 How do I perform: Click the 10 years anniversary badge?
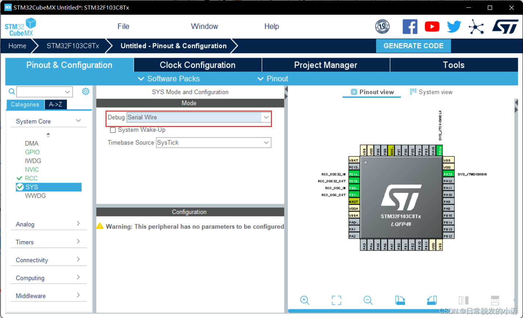[x=382, y=26]
